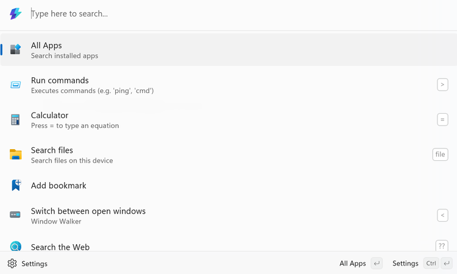Click the '>' alias badge for Run commands
This screenshot has height=274, width=457.
coord(442,85)
